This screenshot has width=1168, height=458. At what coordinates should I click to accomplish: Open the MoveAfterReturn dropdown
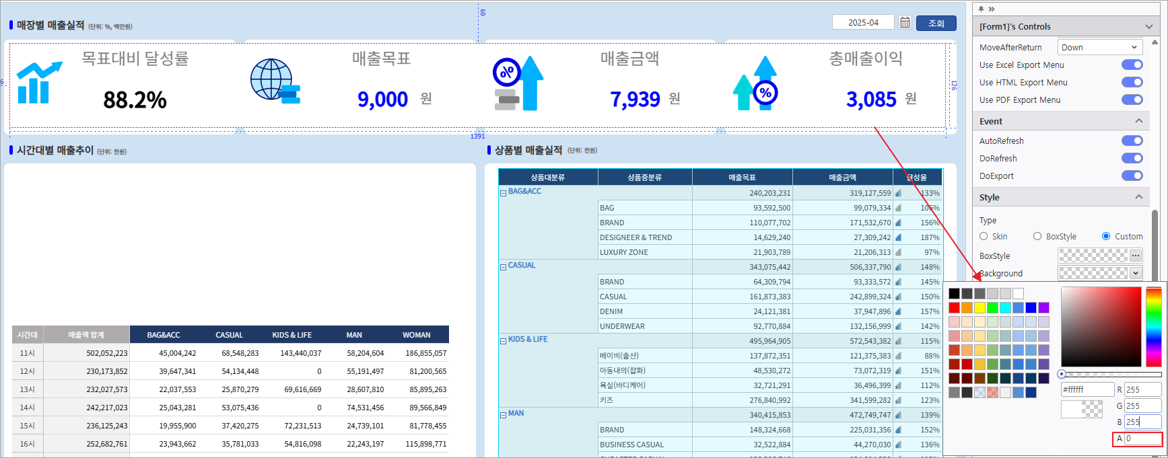point(1100,47)
